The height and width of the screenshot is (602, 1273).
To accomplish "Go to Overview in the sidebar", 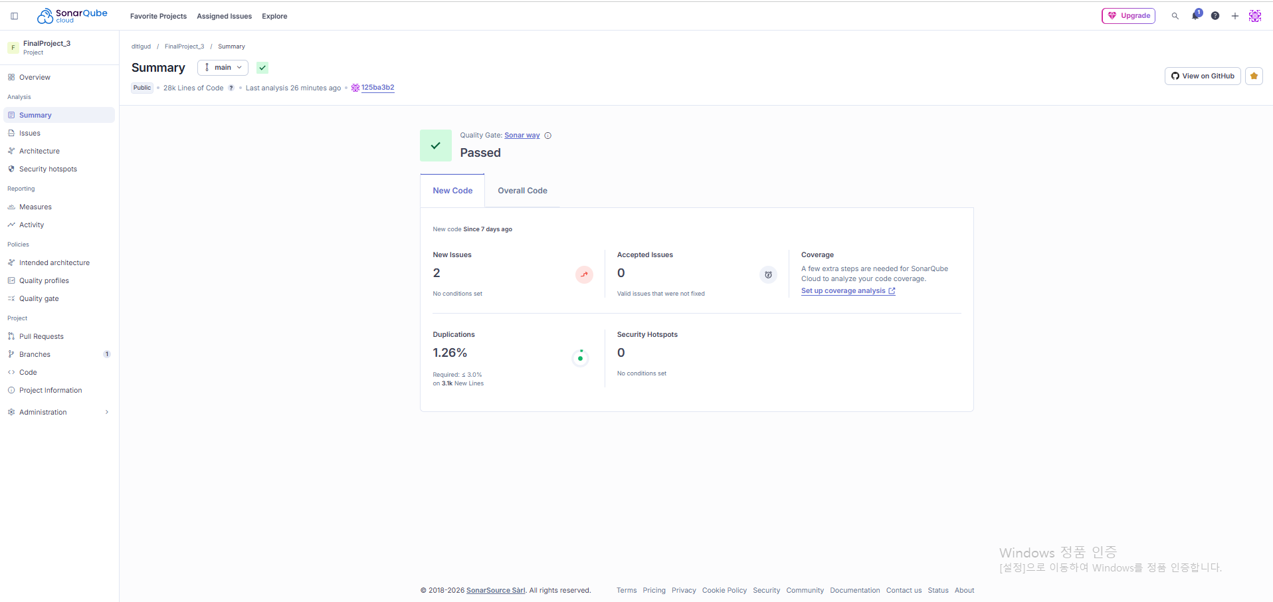I will click(x=58, y=77).
